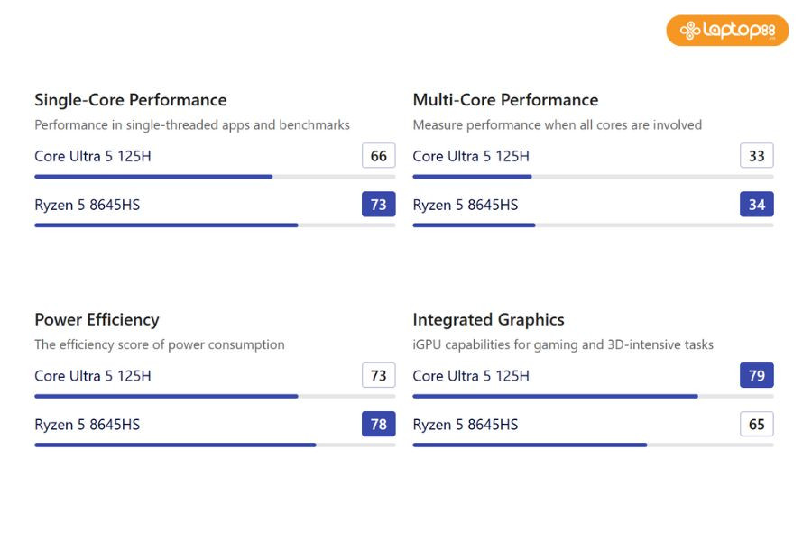Click Core Ultra 5 125H multi-core progress bar
The height and width of the screenshot is (541, 812).
click(x=593, y=177)
